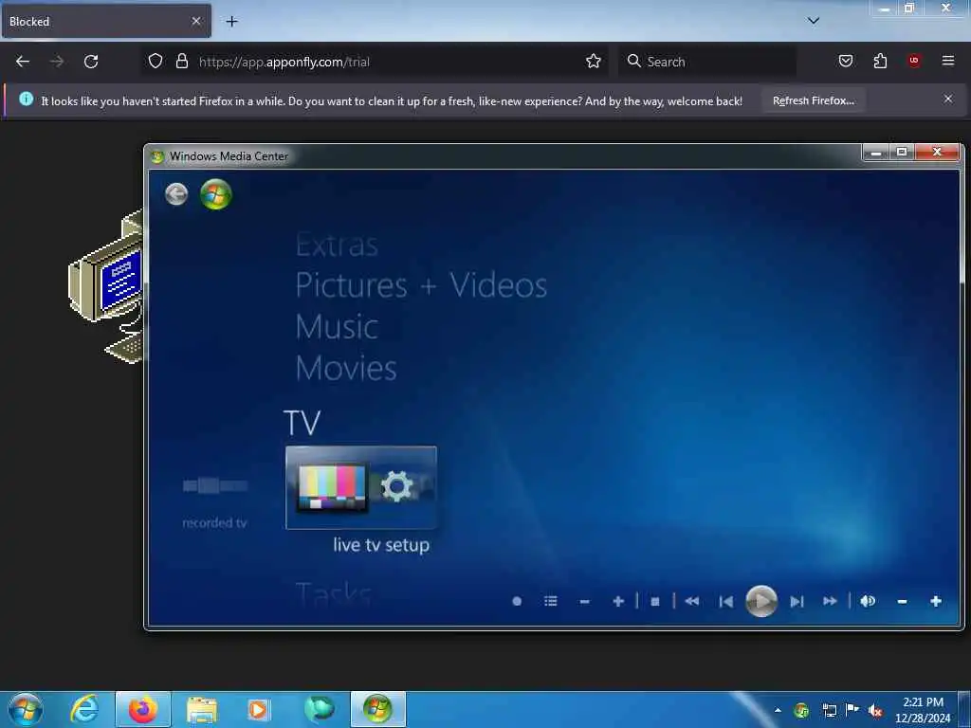Select the Tasks menu entry

[333, 593]
